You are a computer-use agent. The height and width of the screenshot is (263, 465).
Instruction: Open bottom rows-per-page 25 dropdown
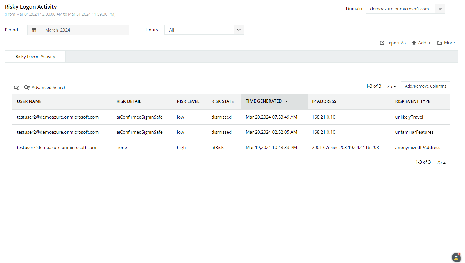pyautogui.click(x=441, y=162)
